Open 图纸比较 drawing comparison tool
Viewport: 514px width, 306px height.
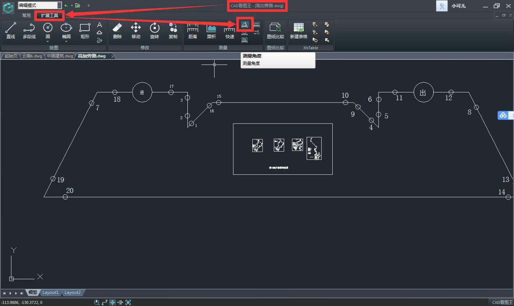[275, 31]
